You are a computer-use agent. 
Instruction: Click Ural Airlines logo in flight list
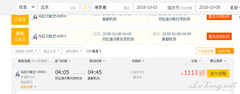[x=17, y=74]
